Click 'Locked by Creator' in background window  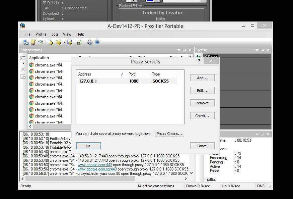162,12
